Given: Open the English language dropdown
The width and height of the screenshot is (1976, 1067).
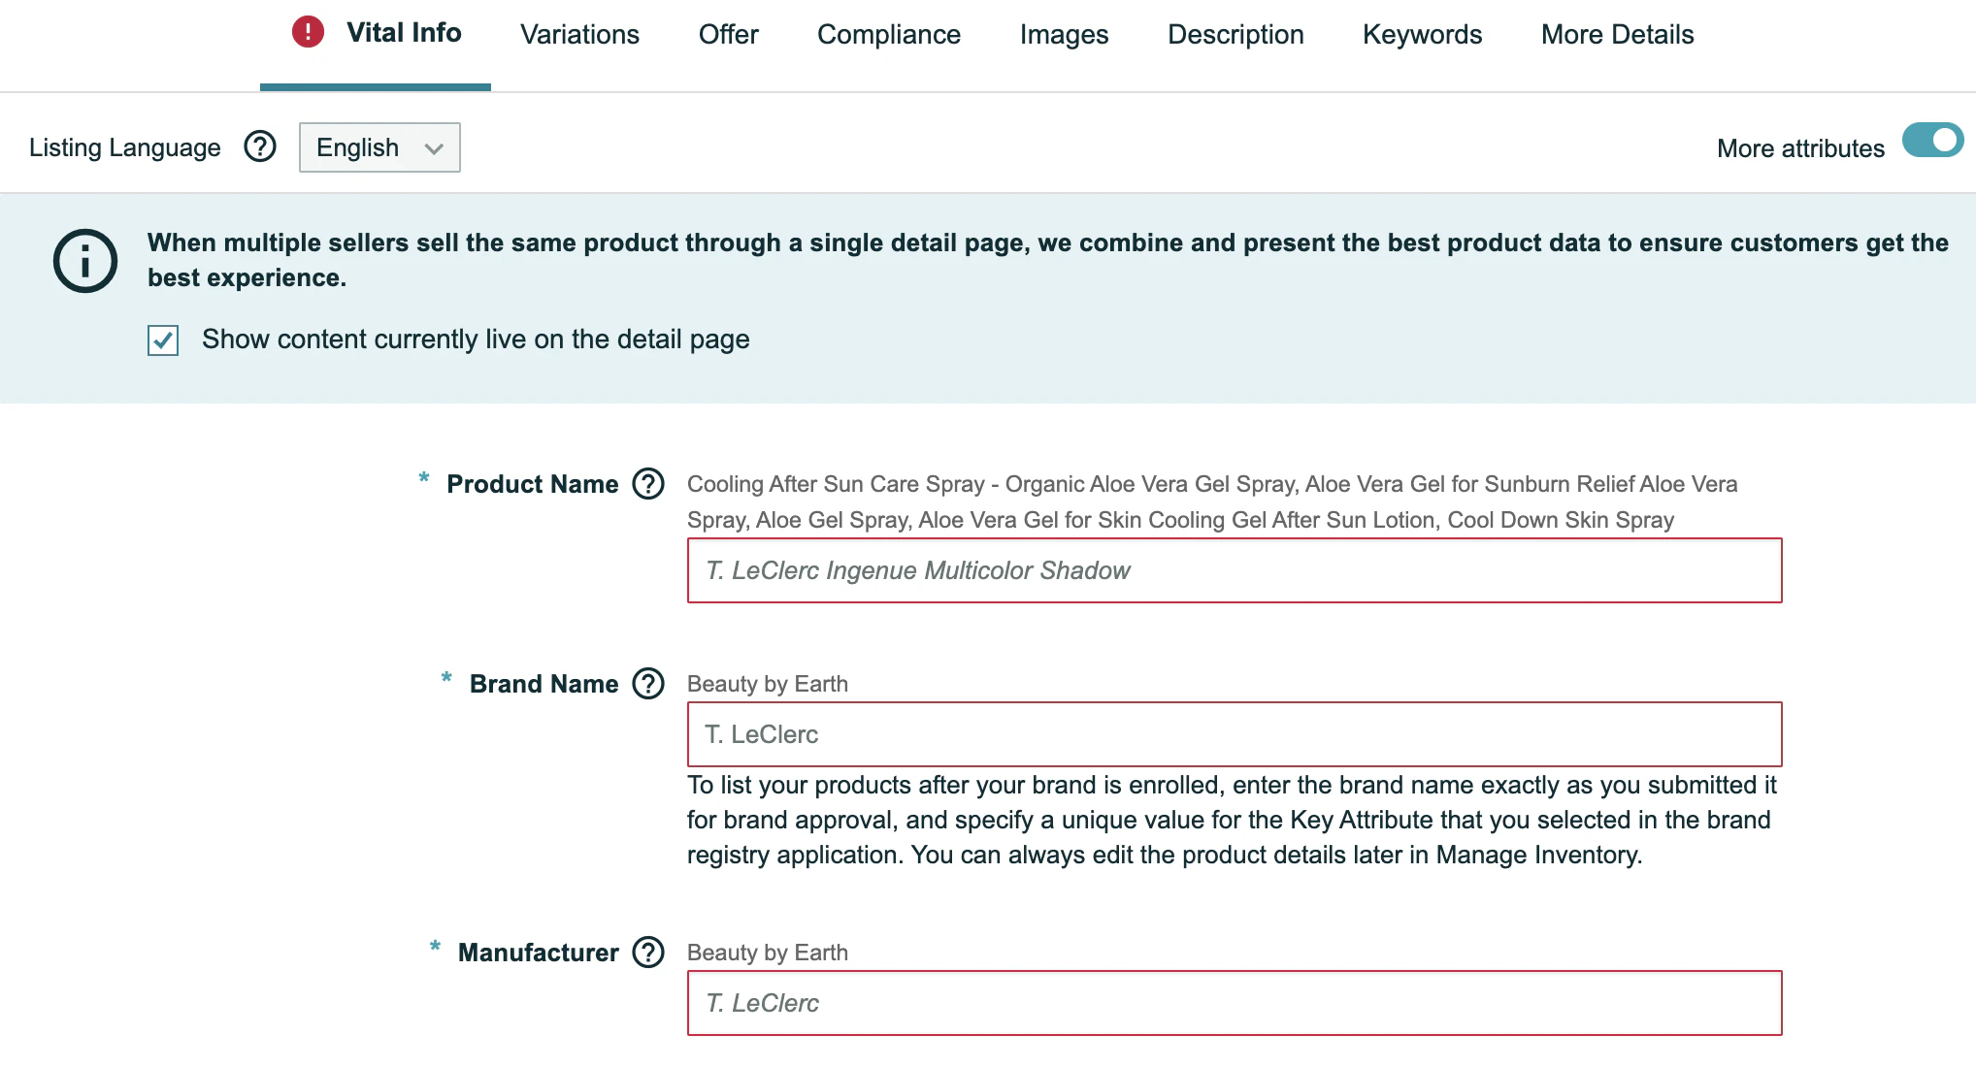Looking at the screenshot, I should [379, 147].
